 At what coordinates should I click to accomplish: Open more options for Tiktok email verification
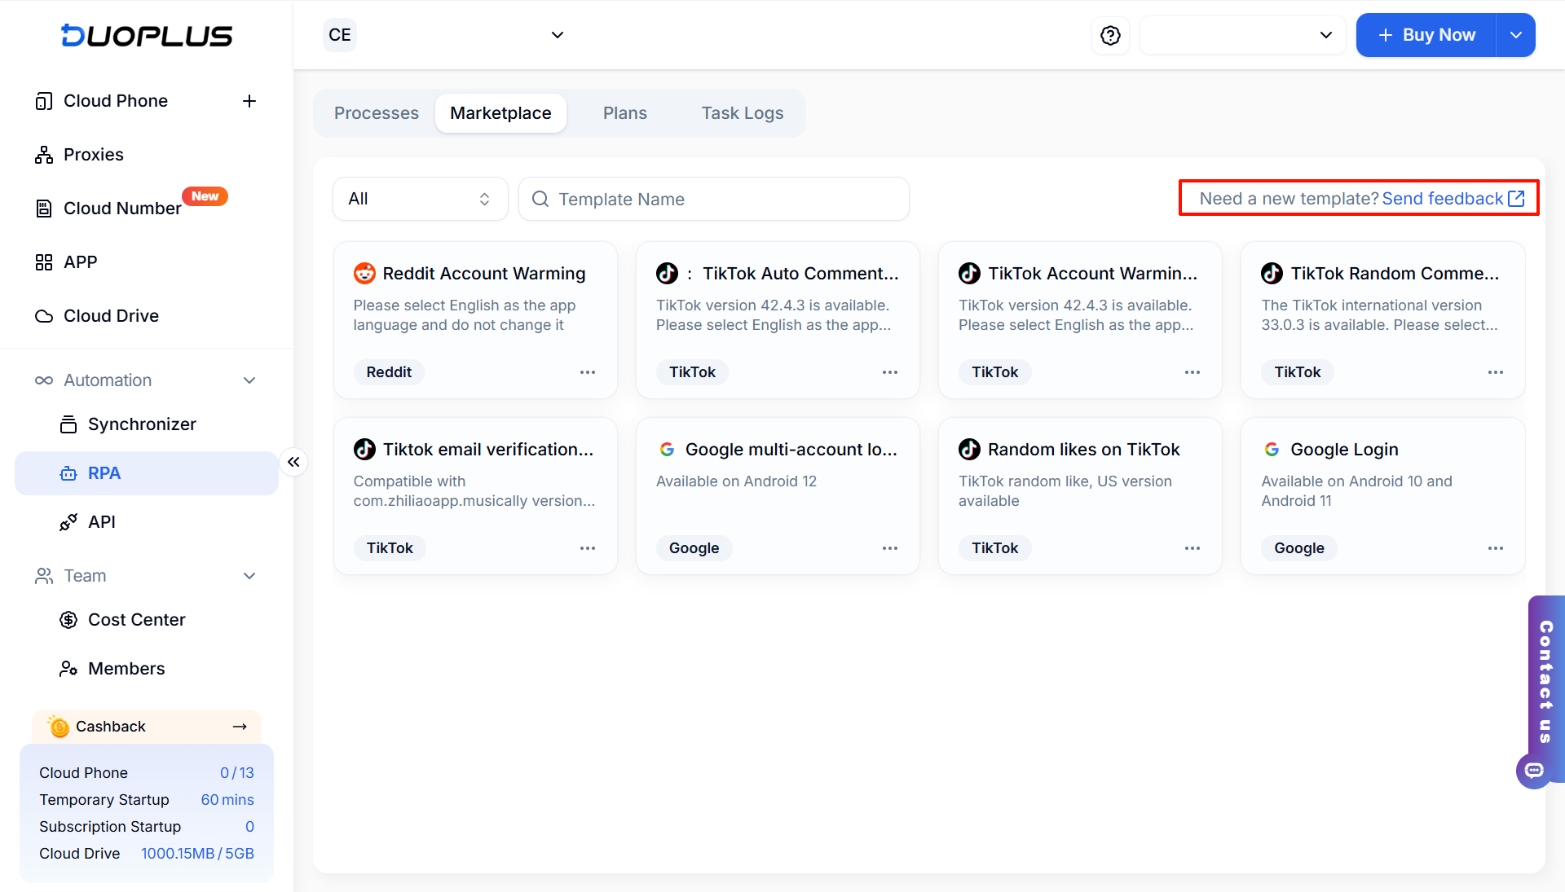tap(588, 548)
